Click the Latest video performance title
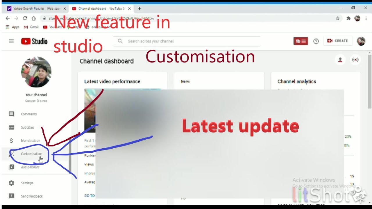 [x=112, y=82]
